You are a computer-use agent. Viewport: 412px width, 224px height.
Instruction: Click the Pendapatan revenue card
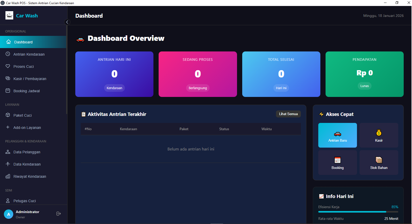364,74
